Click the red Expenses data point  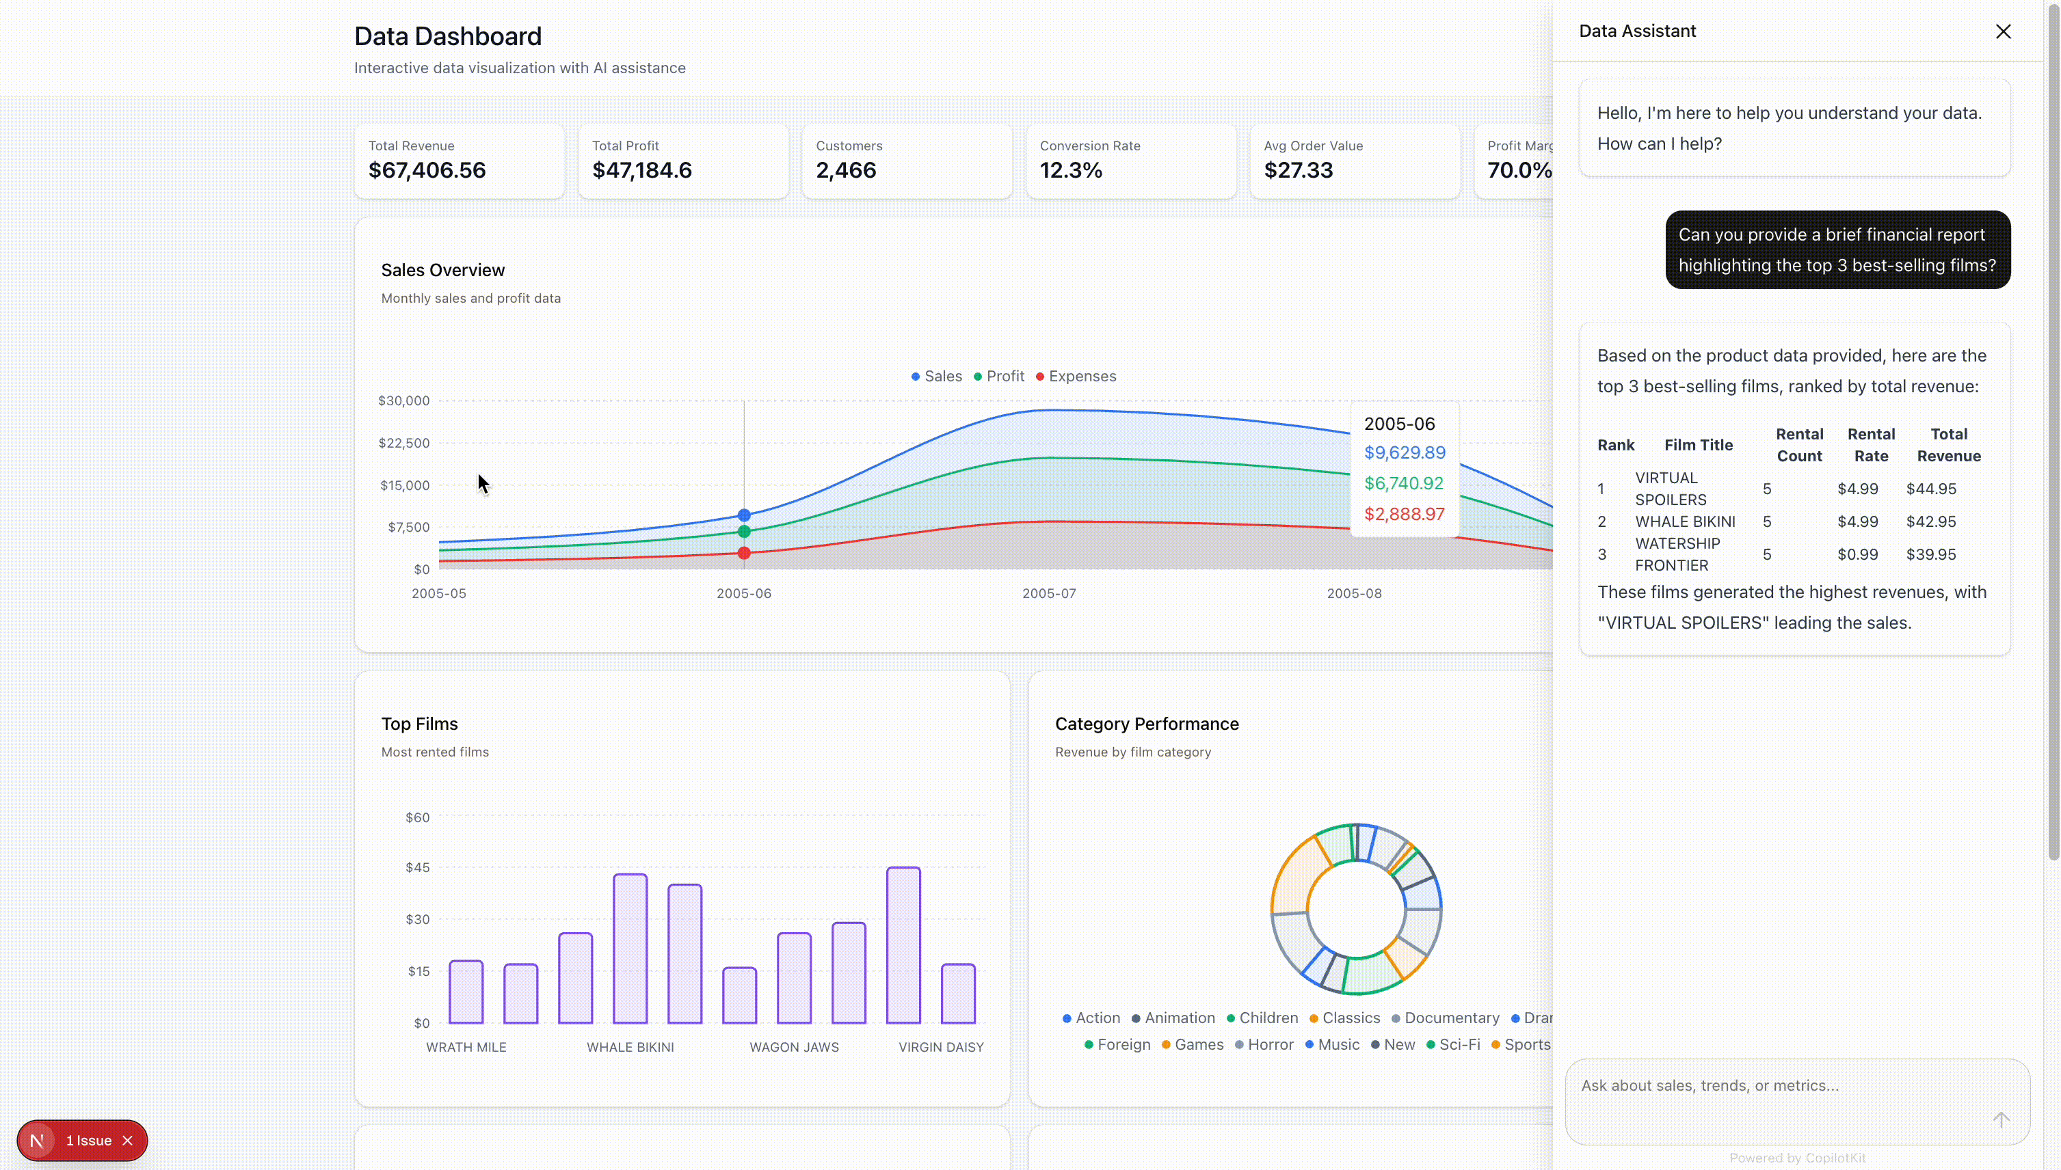click(x=743, y=553)
